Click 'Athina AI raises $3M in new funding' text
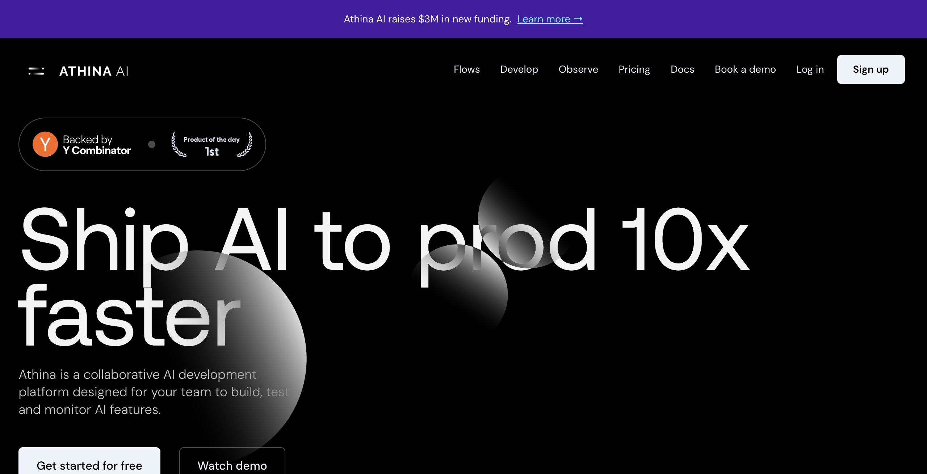 point(428,19)
